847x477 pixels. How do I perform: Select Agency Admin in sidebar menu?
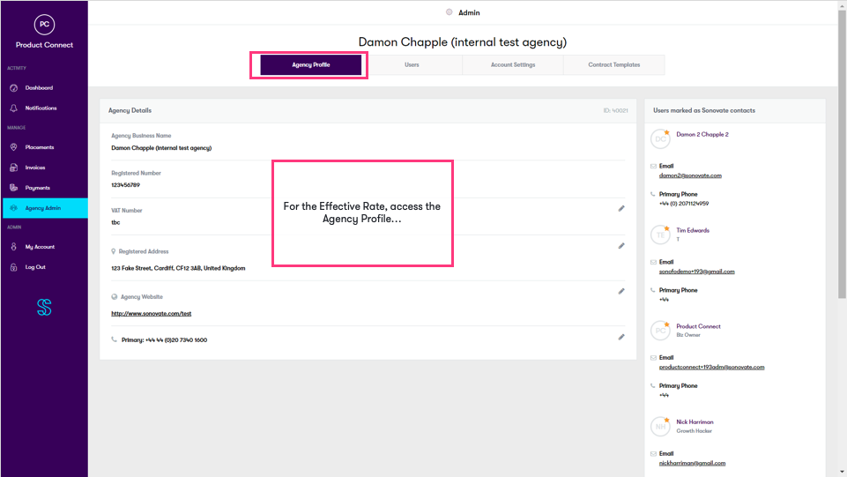pyautogui.click(x=43, y=208)
